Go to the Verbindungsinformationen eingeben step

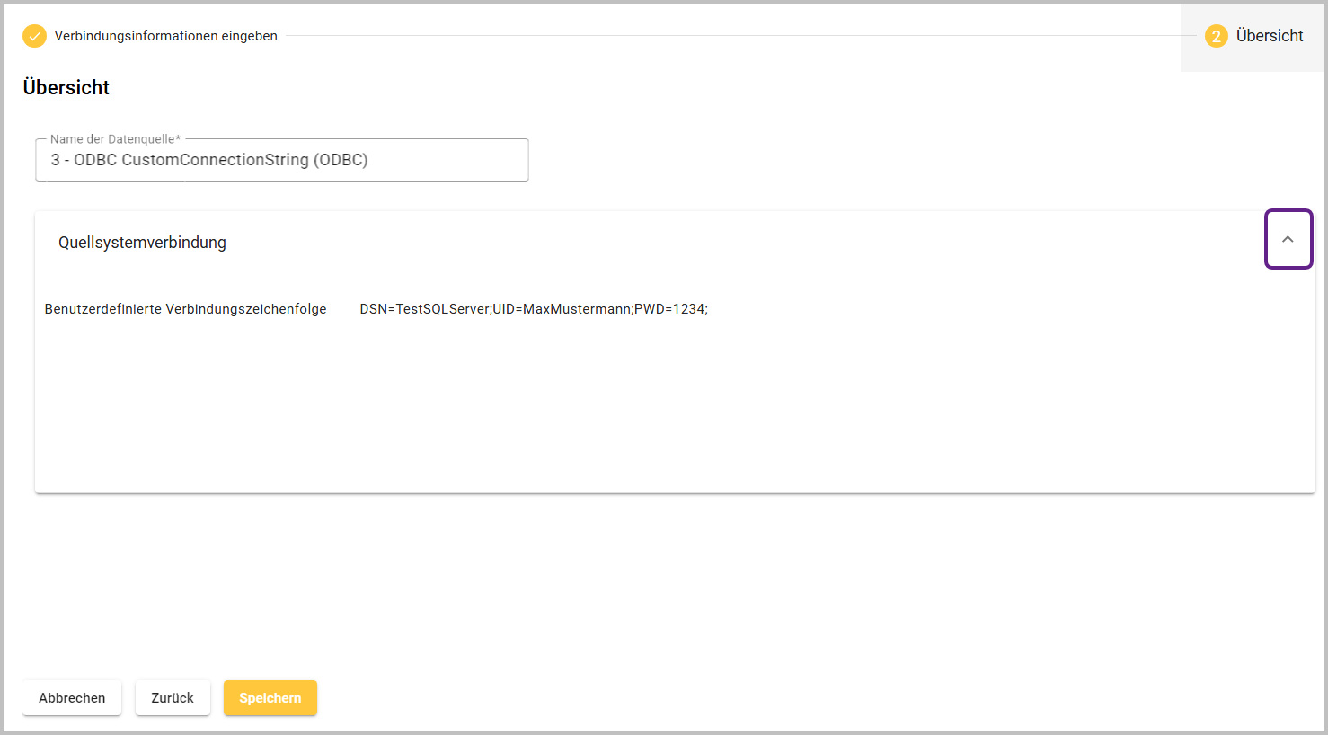click(165, 36)
